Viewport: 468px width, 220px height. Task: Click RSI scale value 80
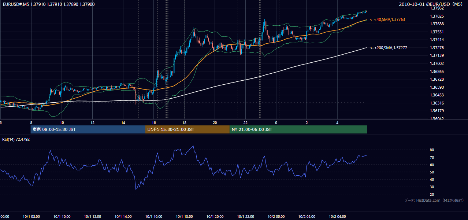pyautogui.click(x=432, y=150)
